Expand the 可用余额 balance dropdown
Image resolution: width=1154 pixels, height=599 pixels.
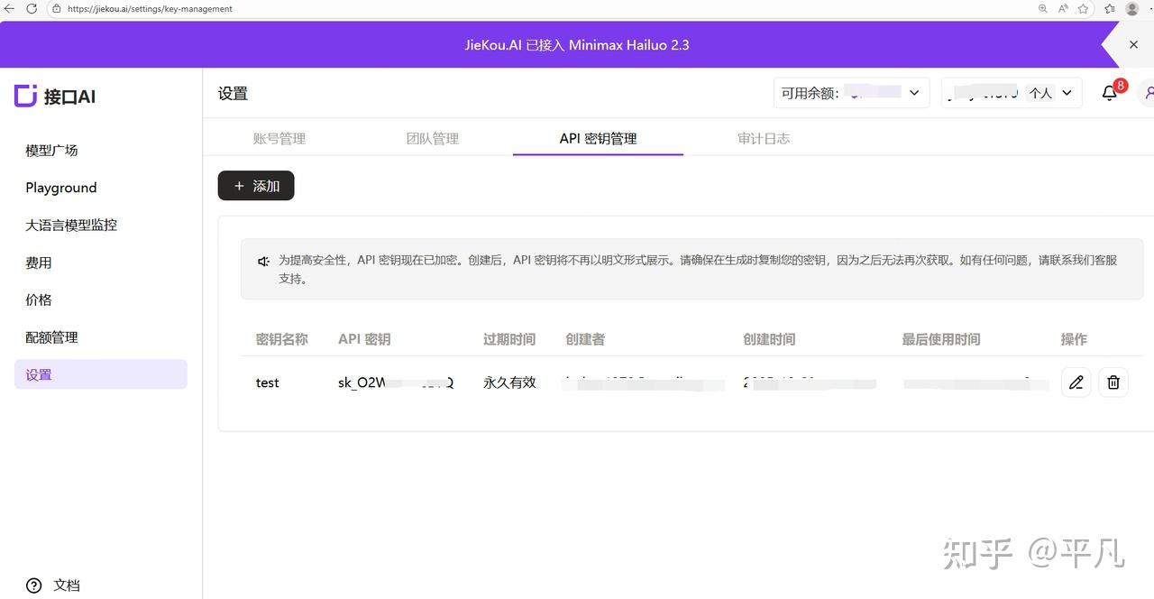click(x=851, y=93)
